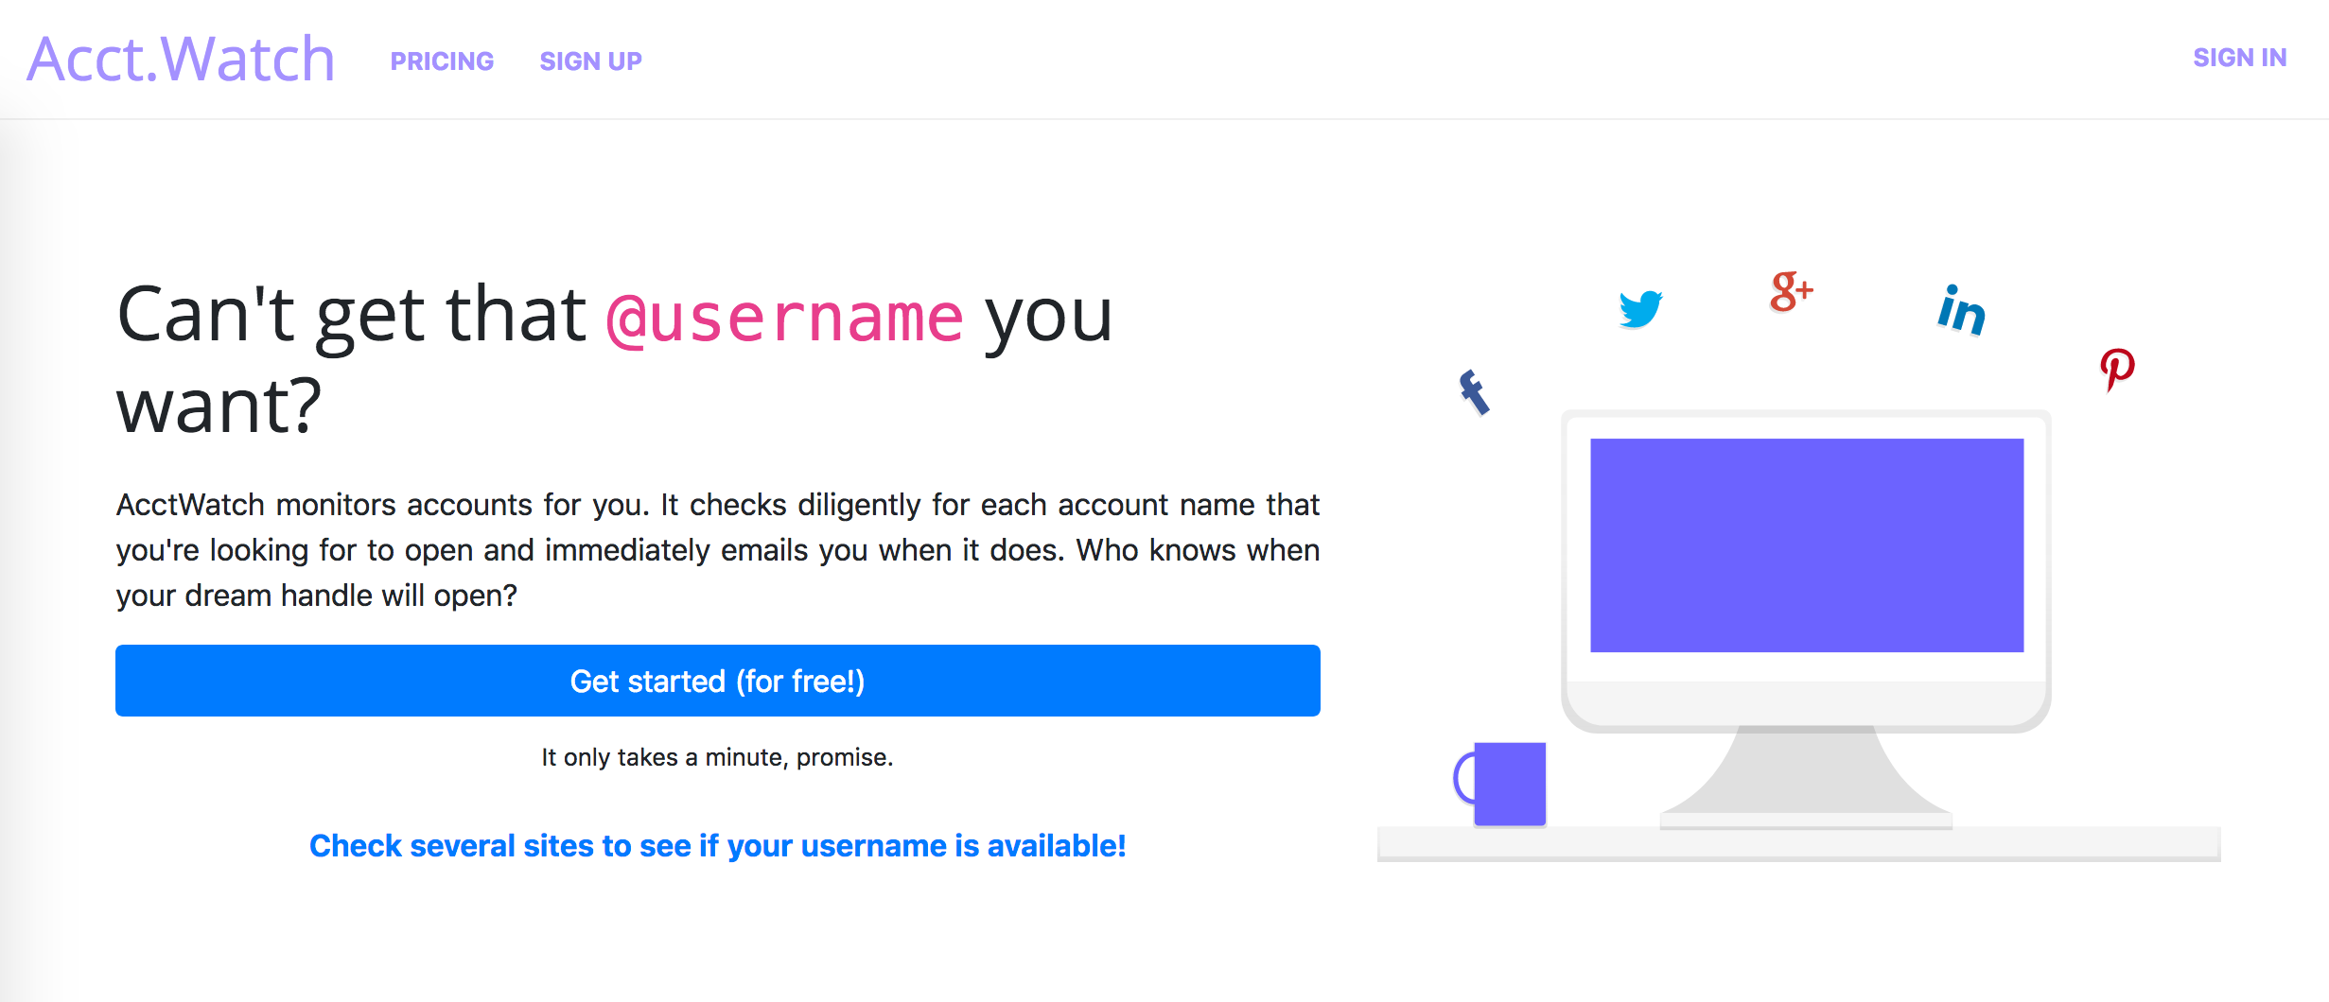Click the "It only takes a minute" note
The width and height of the screenshot is (2329, 1002).
point(717,757)
